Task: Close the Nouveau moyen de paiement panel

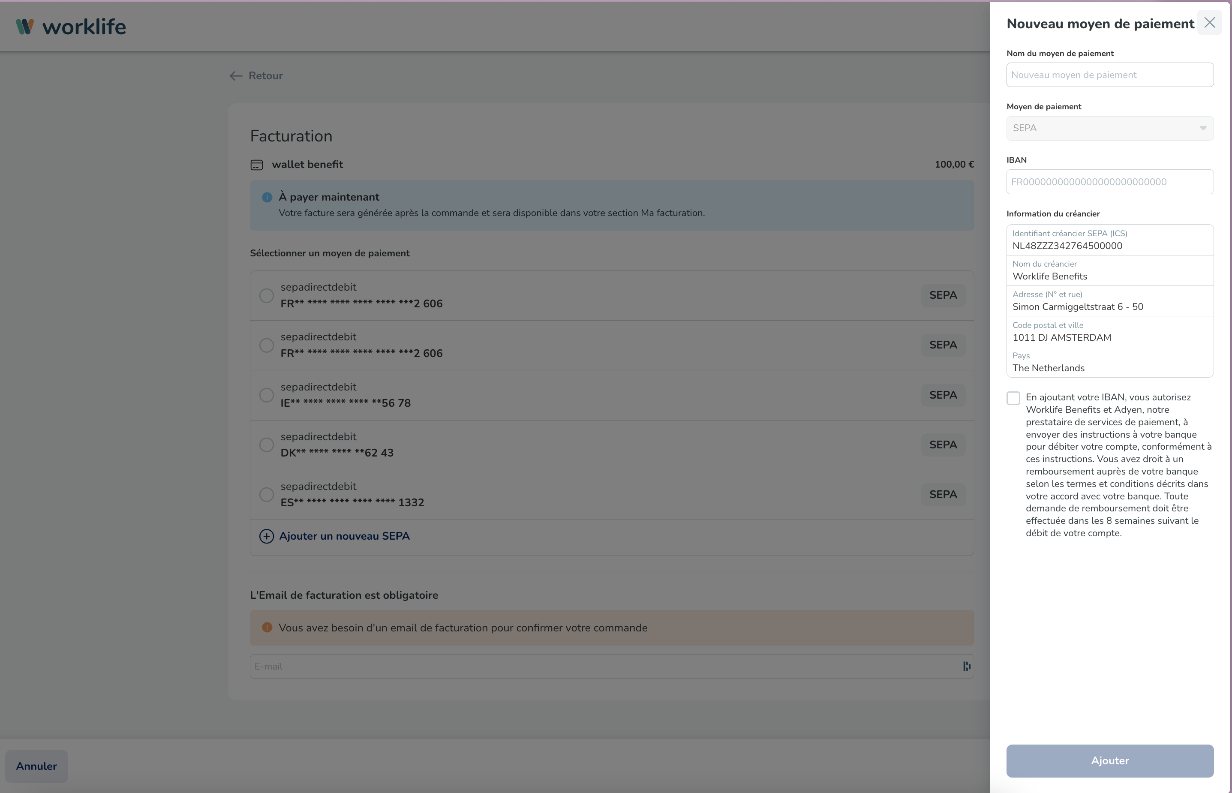Action: tap(1209, 23)
